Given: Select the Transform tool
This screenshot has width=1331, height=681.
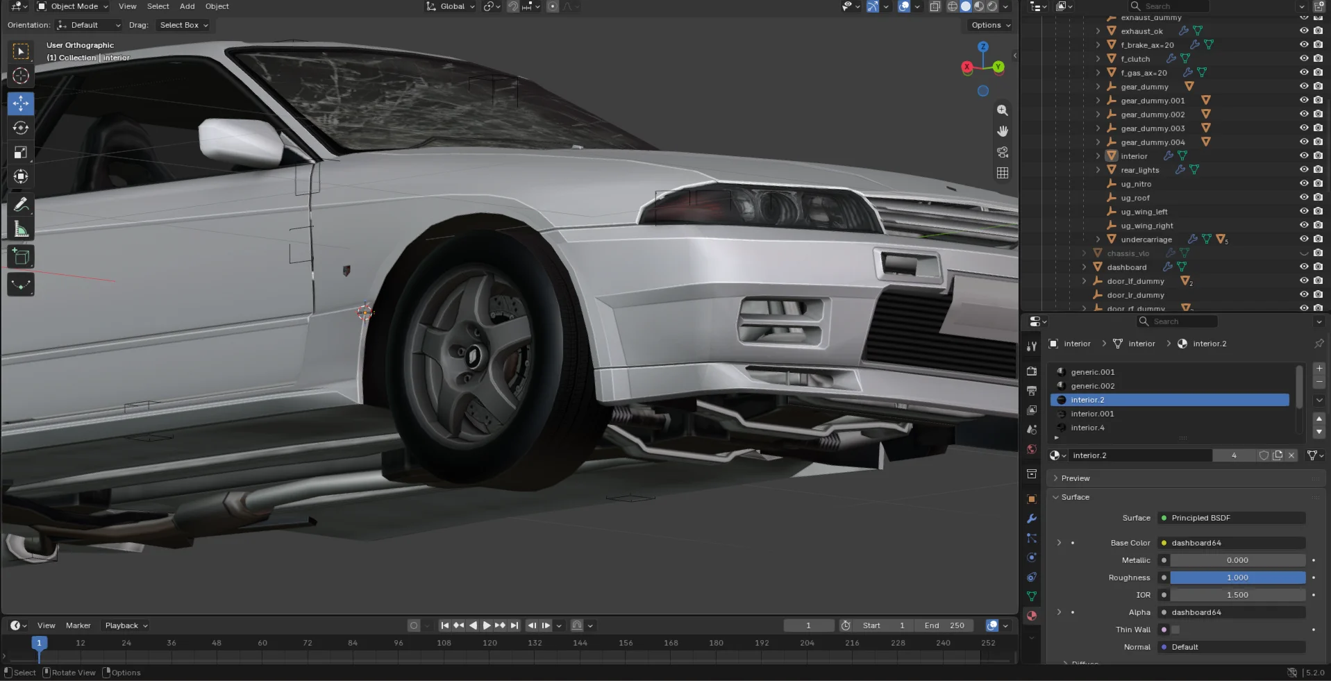Looking at the screenshot, I should pyautogui.click(x=21, y=176).
